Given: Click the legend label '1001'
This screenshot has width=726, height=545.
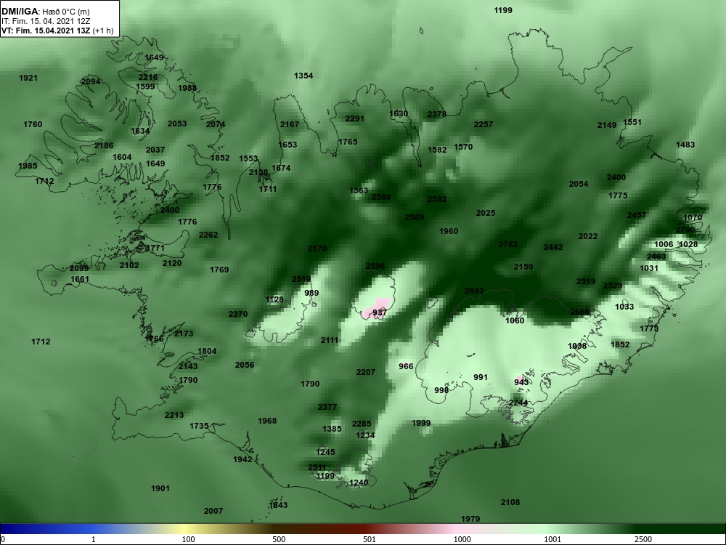Looking at the screenshot, I should click(552, 539).
